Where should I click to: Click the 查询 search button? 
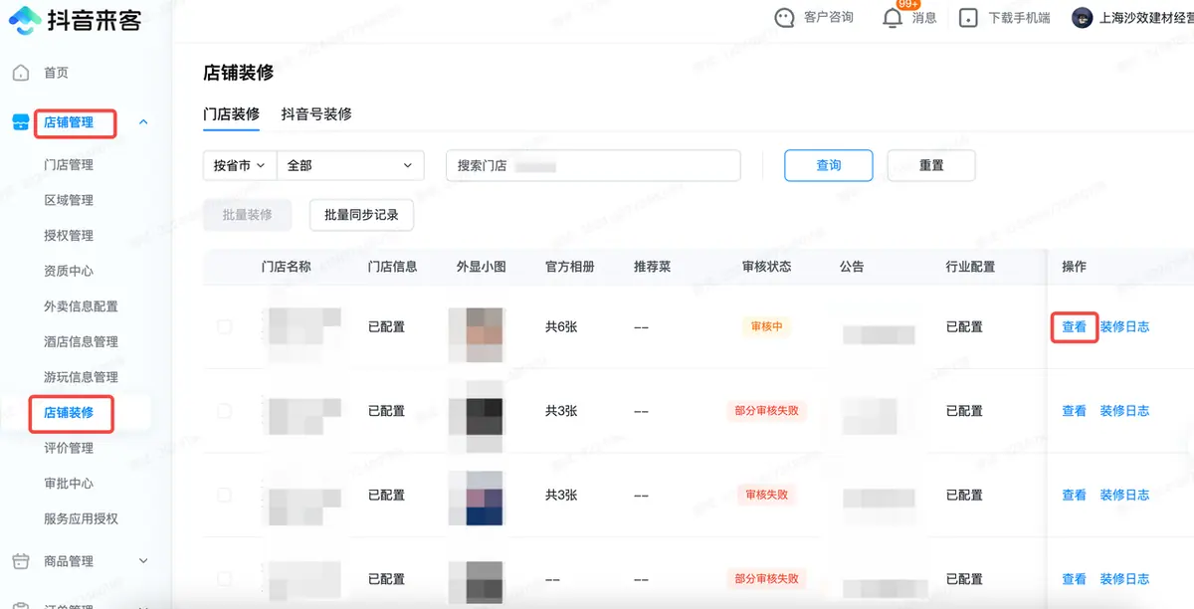[x=829, y=165]
